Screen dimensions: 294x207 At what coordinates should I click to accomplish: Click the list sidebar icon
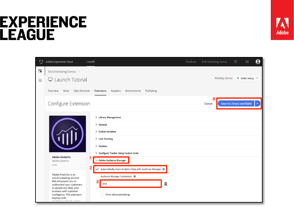(x=40, y=80)
